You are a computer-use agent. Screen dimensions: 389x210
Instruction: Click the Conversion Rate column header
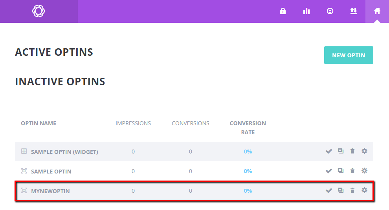248,128
